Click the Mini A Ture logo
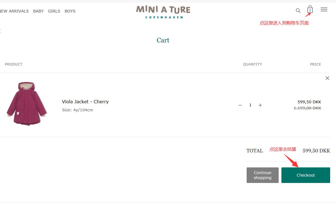Image resolution: width=336 pixels, height=206 pixels. click(163, 12)
